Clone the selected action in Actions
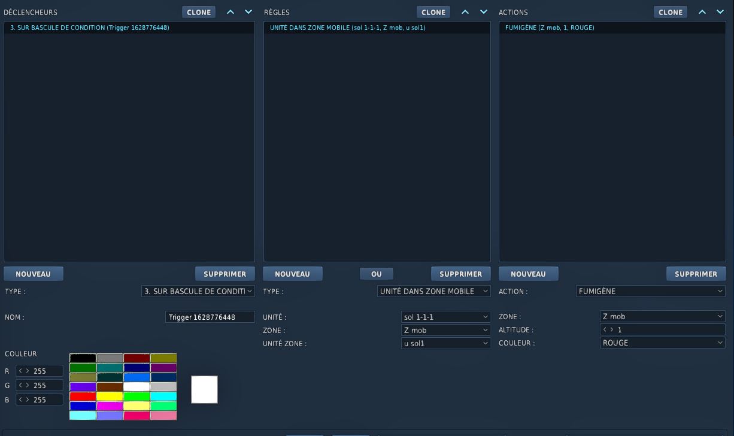 (671, 12)
